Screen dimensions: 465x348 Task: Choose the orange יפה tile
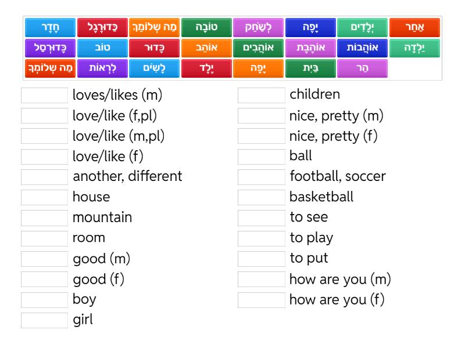click(258, 68)
